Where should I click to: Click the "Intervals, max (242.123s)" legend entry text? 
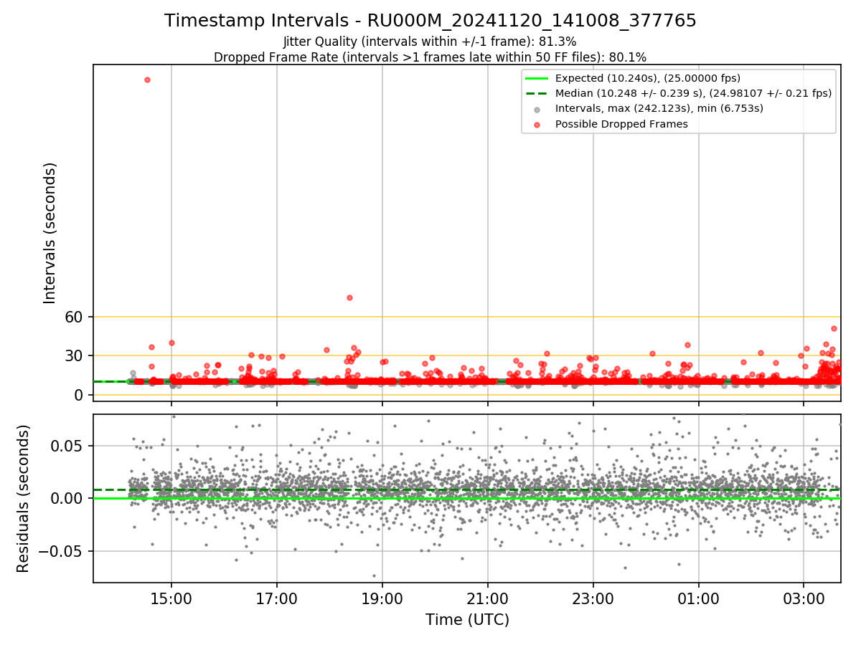[x=659, y=108]
